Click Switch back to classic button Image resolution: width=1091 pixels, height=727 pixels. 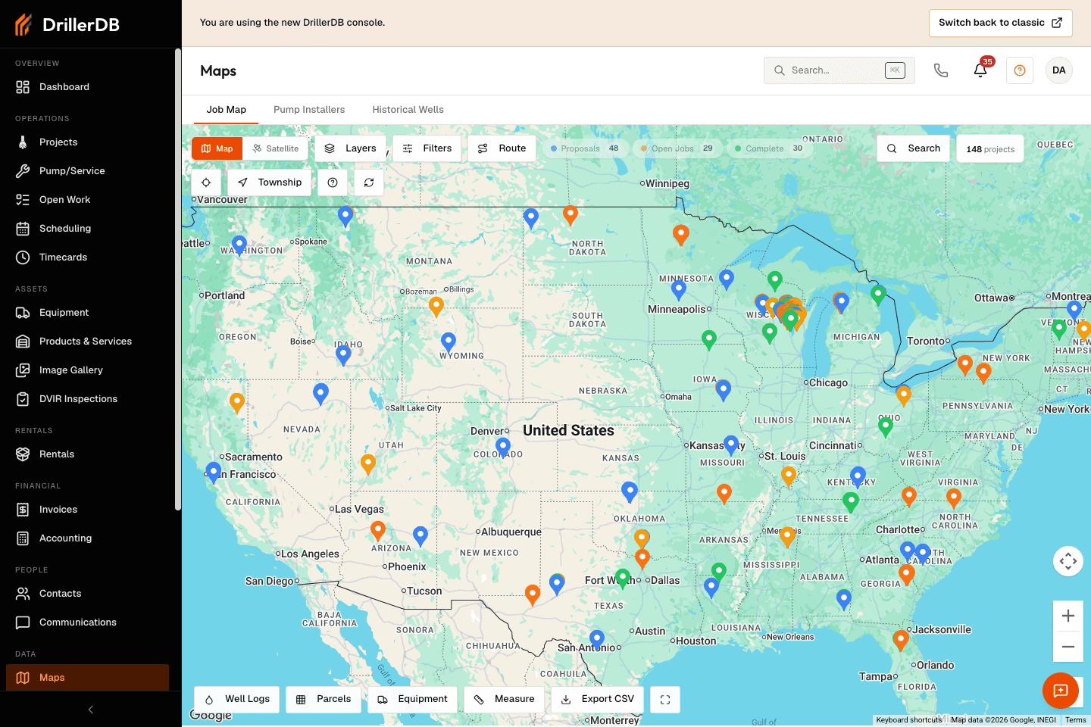[x=1001, y=23]
